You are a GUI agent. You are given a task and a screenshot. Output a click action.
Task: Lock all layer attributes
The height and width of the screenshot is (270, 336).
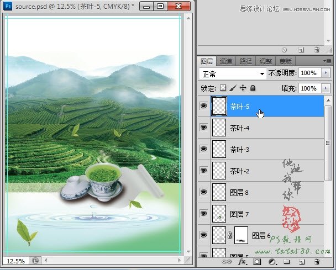click(x=253, y=88)
